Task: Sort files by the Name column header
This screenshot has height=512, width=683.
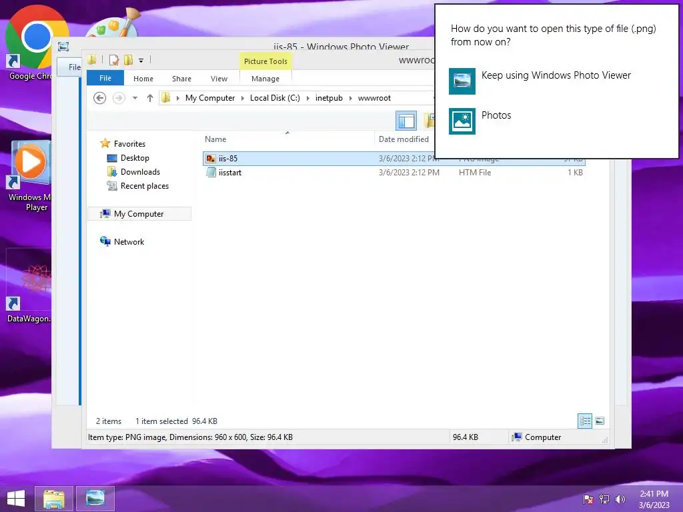Action: click(x=215, y=139)
